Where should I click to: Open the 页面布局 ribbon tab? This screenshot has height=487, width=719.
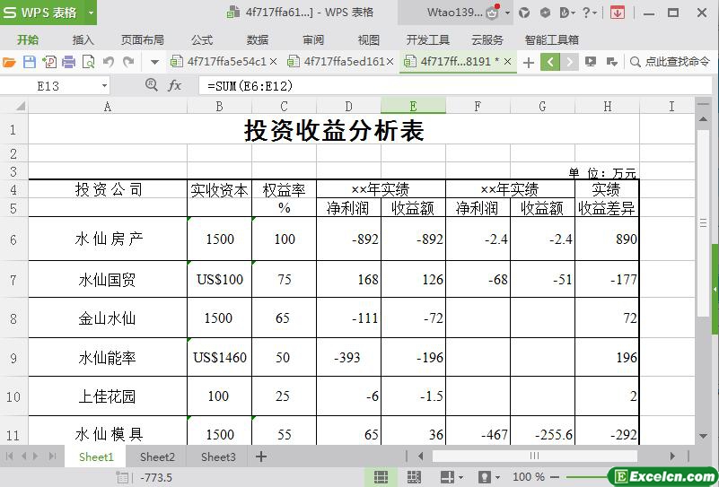143,39
